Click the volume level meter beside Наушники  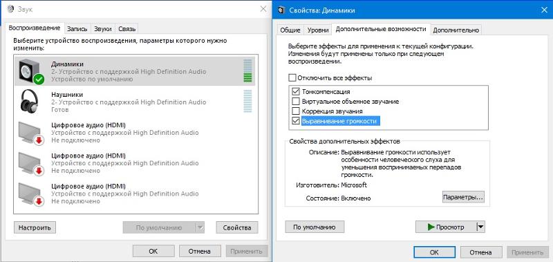pos(247,101)
